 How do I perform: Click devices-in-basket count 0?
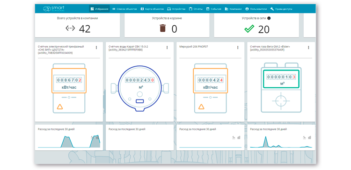coord(174,29)
